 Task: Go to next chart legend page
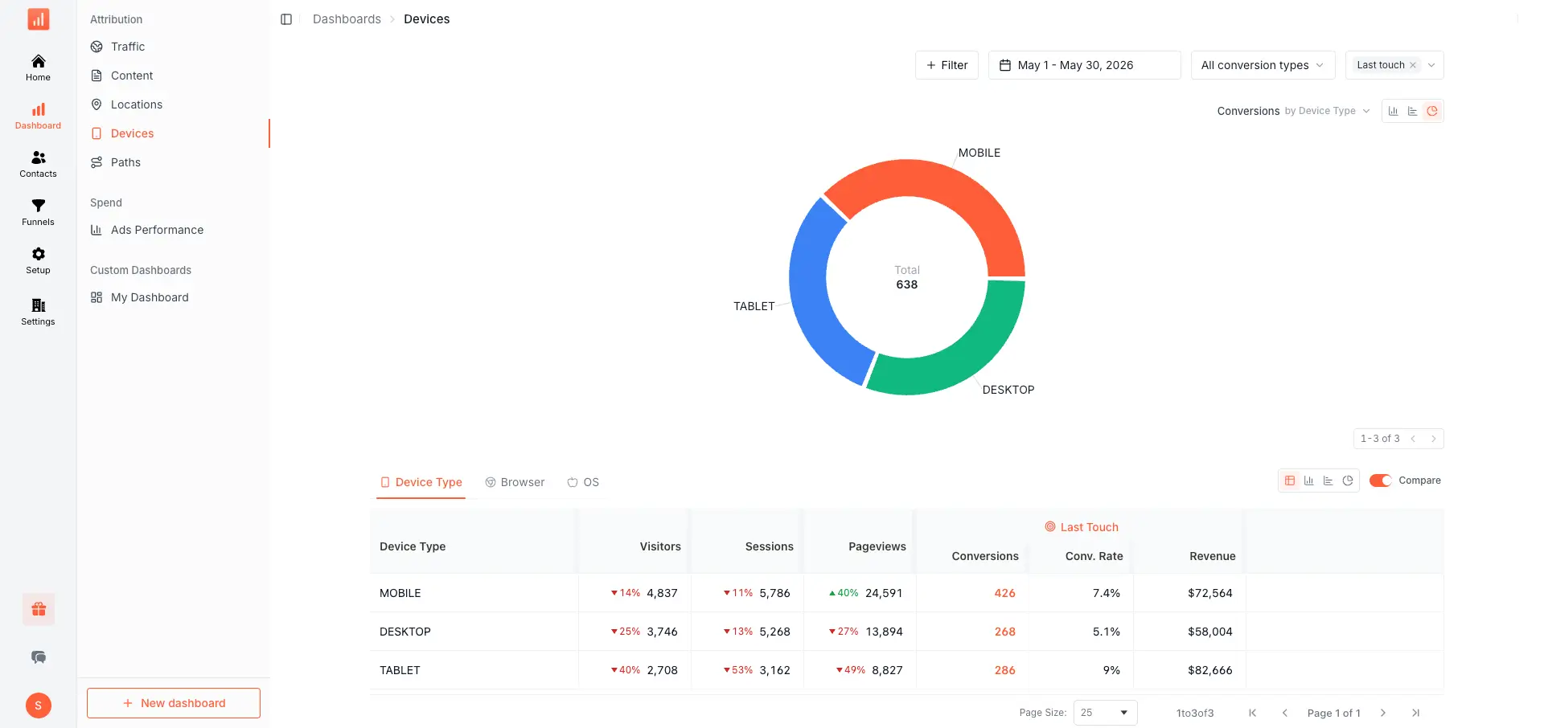[x=1433, y=439]
